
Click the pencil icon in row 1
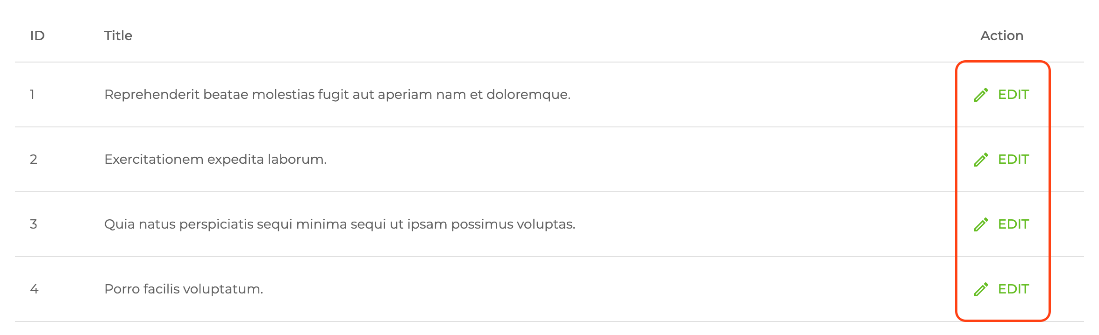(981, 95)
